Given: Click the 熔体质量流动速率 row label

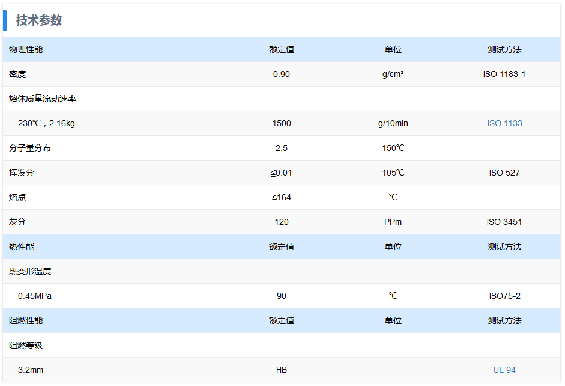Looking at the screenshot, I should point(43,99).
